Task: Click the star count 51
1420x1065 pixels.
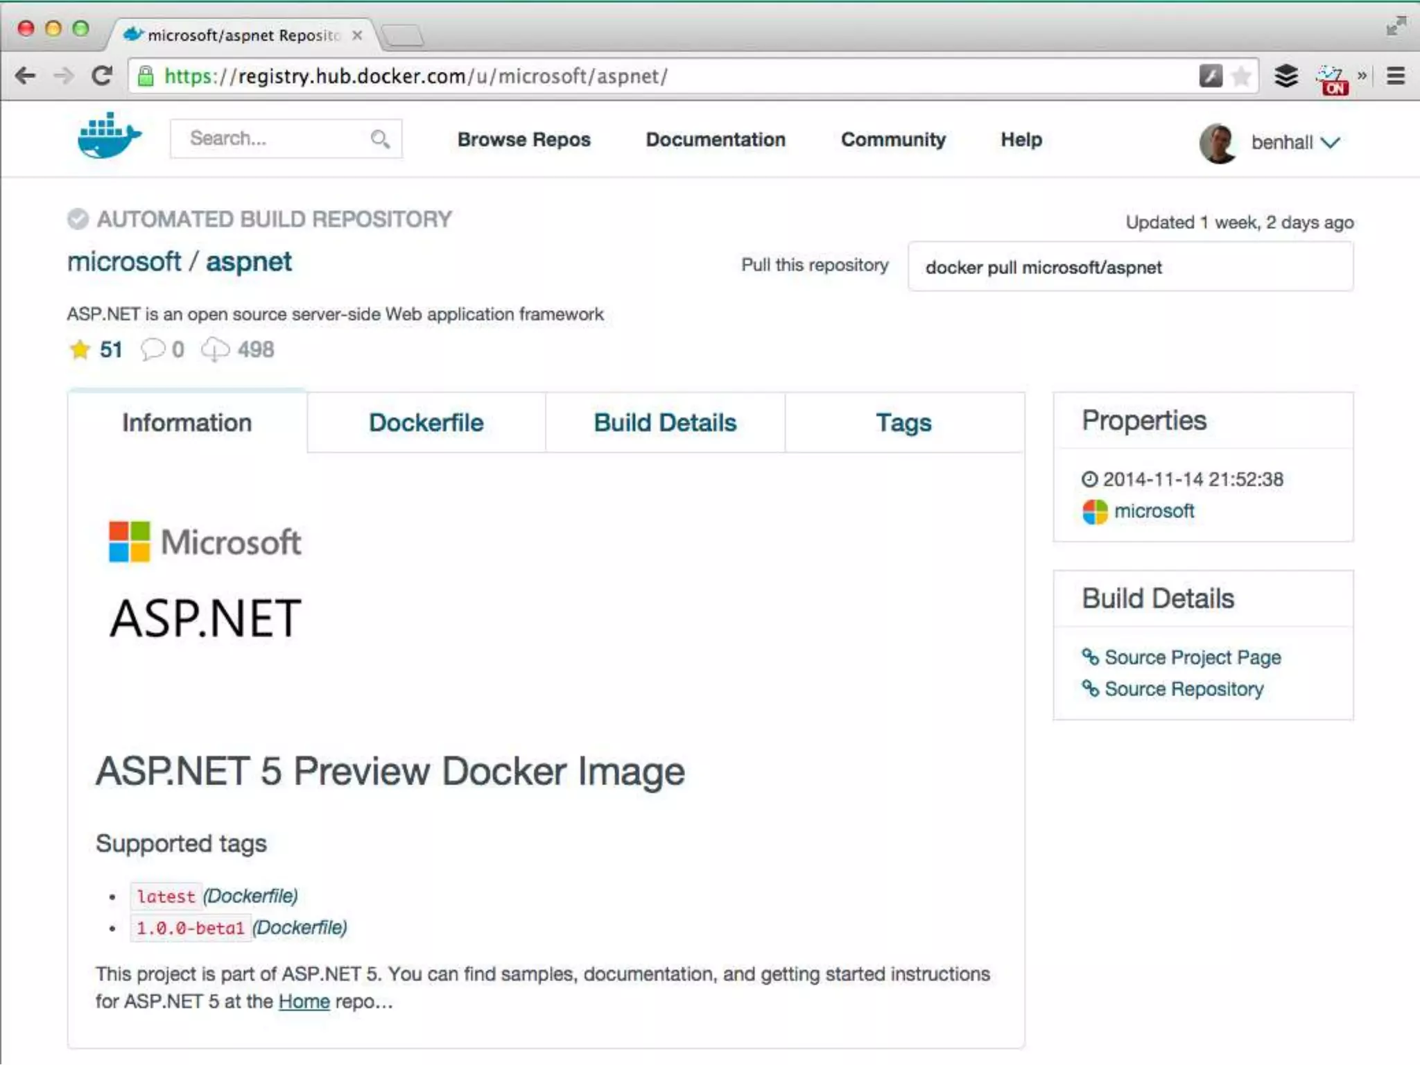Action: (111, 349)
